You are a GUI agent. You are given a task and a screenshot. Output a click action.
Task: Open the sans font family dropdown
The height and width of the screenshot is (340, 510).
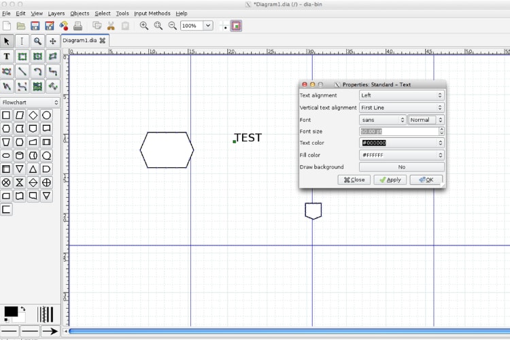point(383,120)
